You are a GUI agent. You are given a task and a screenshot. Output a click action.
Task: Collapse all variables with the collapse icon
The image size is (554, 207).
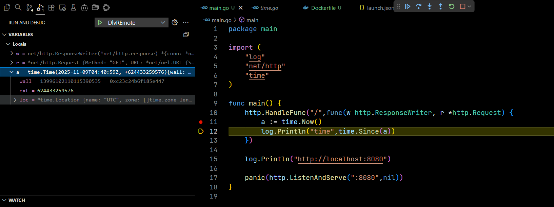pos(186,34)
